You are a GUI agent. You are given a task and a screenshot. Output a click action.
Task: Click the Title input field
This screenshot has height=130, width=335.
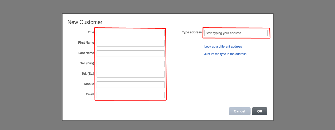[x=130, y=33]
